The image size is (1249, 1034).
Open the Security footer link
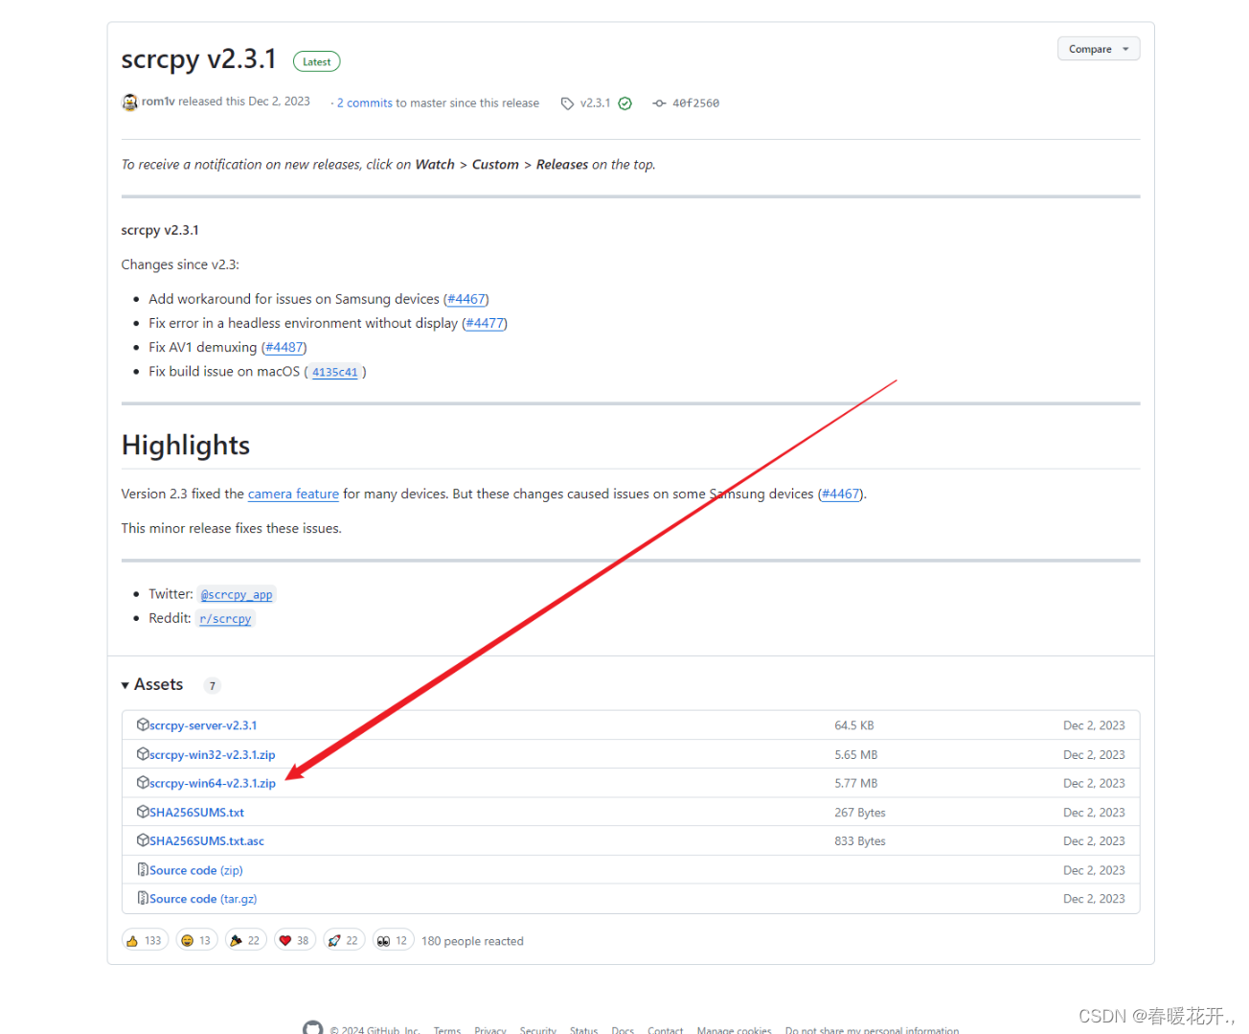coord(538,1030)
